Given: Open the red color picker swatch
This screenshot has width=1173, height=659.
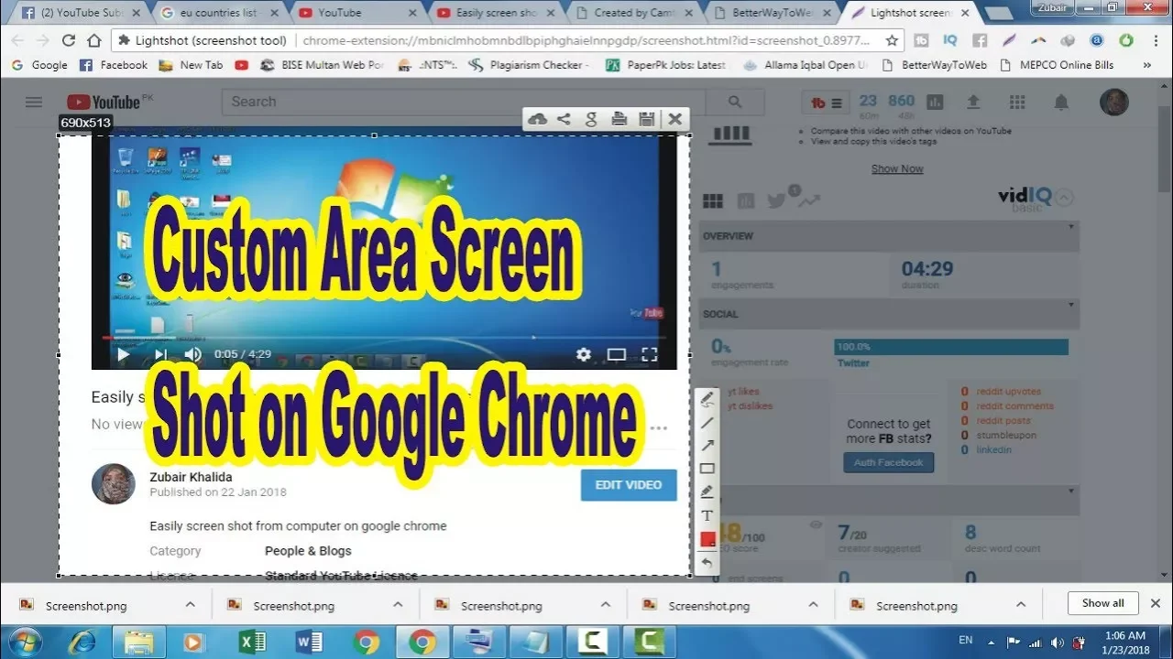Looking at the screenshot, I should click(707, 539).
